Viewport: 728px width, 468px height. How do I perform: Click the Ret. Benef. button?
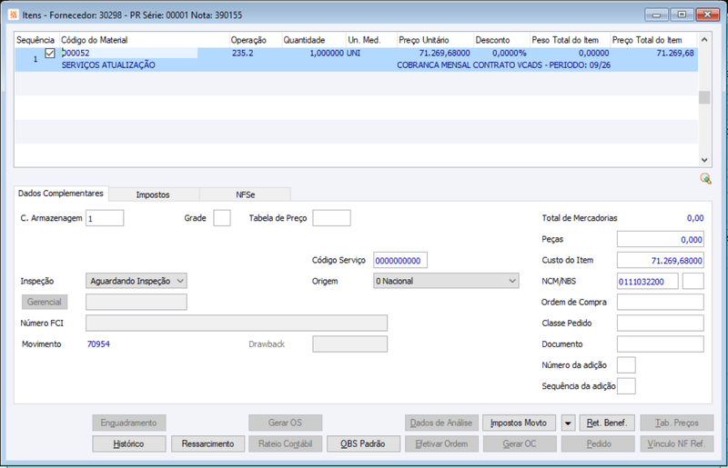pos(607,423)
